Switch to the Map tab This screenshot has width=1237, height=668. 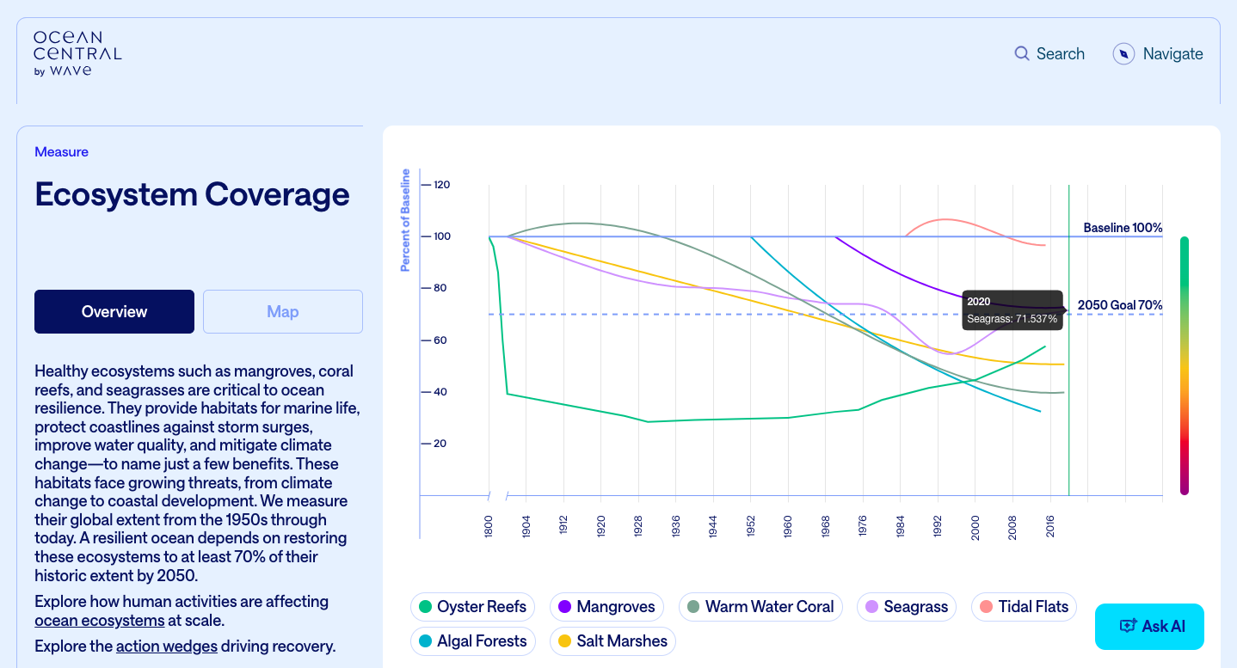[283, 311]
